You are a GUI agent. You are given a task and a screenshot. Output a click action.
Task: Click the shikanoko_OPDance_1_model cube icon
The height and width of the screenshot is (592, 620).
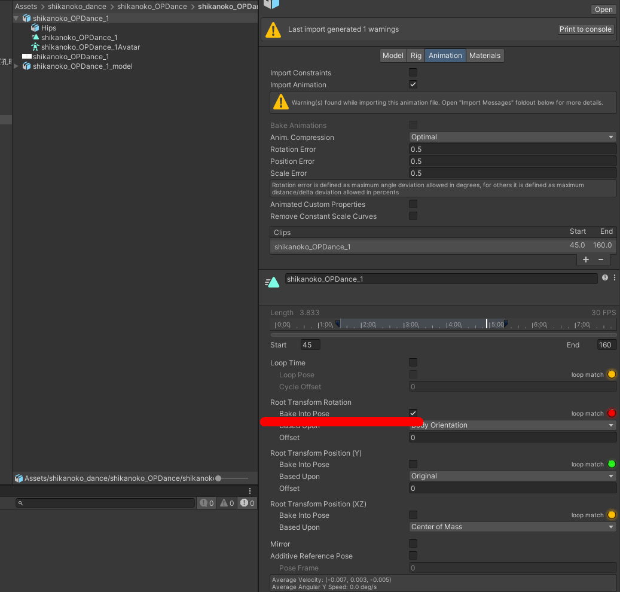click(26, 66)
